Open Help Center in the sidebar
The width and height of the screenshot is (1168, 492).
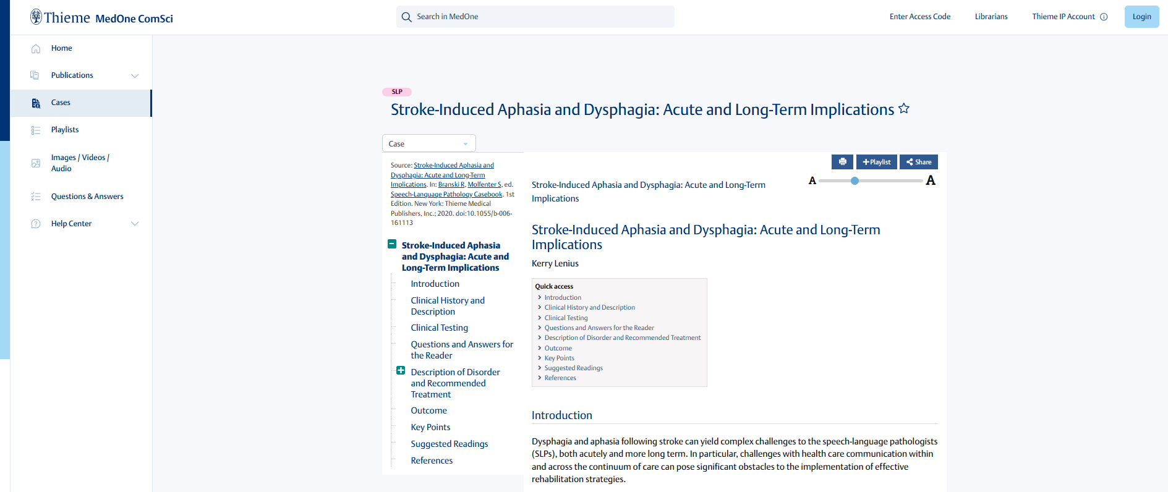point(71,224)
